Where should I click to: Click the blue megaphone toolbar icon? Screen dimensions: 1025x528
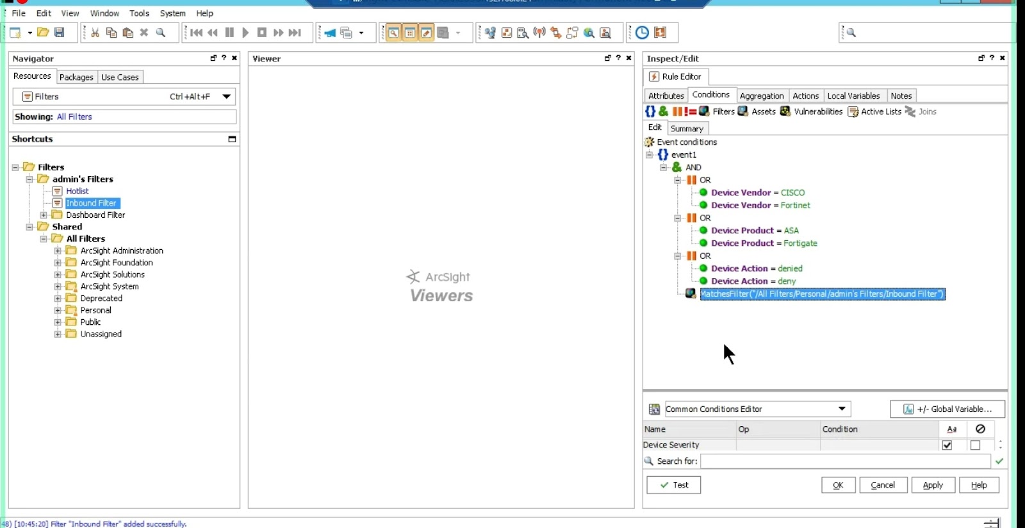(x=330, y=33)
